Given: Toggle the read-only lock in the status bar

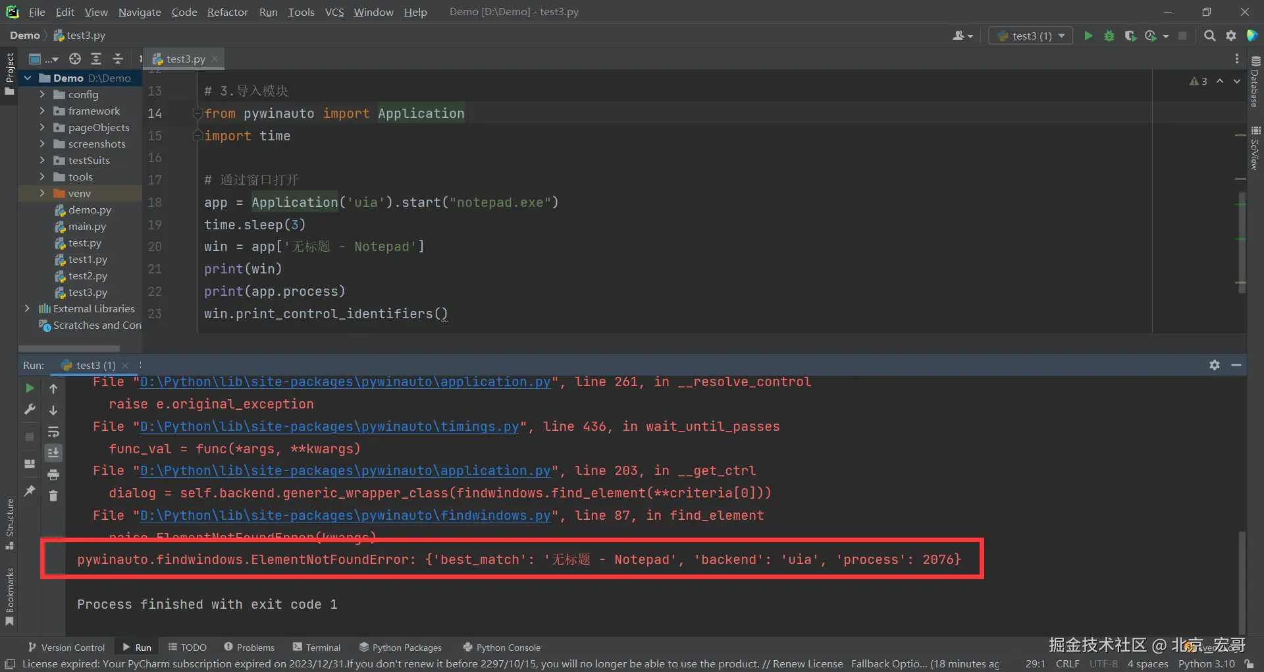Looking at the screenshot, I should [x=1249, y=664].
